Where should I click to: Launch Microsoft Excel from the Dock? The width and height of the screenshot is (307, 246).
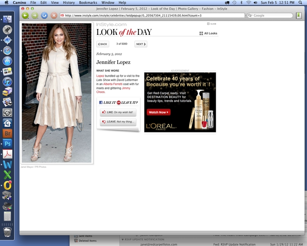coord(7,175)
